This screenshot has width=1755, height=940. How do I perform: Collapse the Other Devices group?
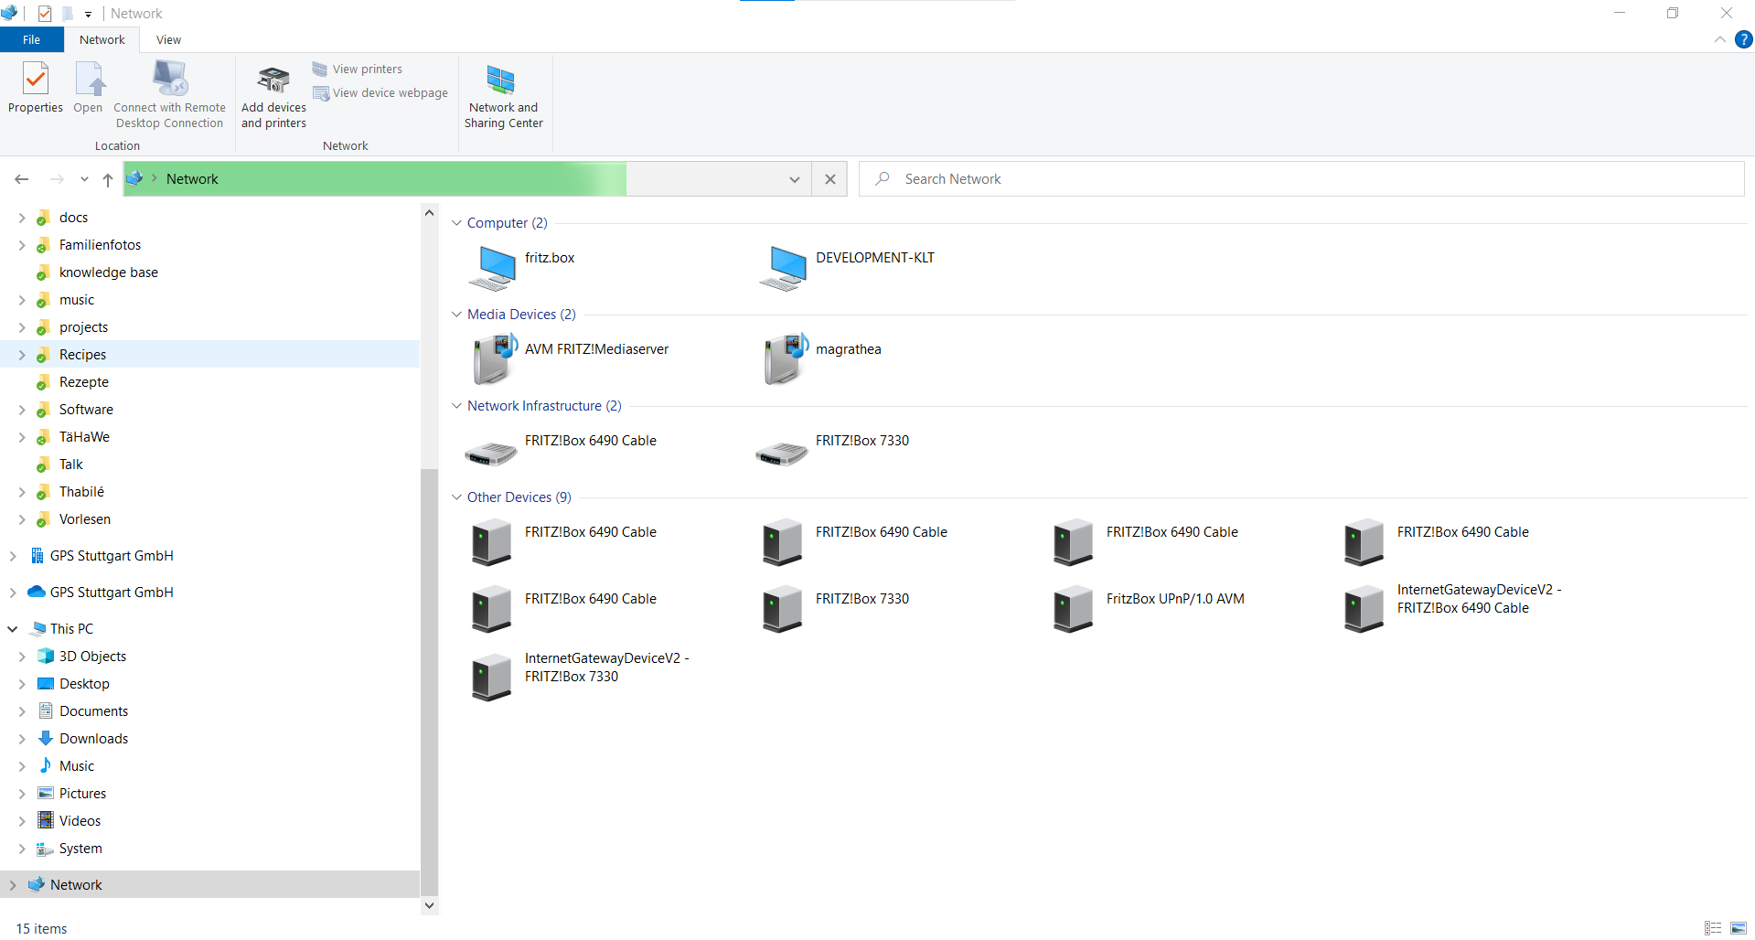(x=456, y=497)
